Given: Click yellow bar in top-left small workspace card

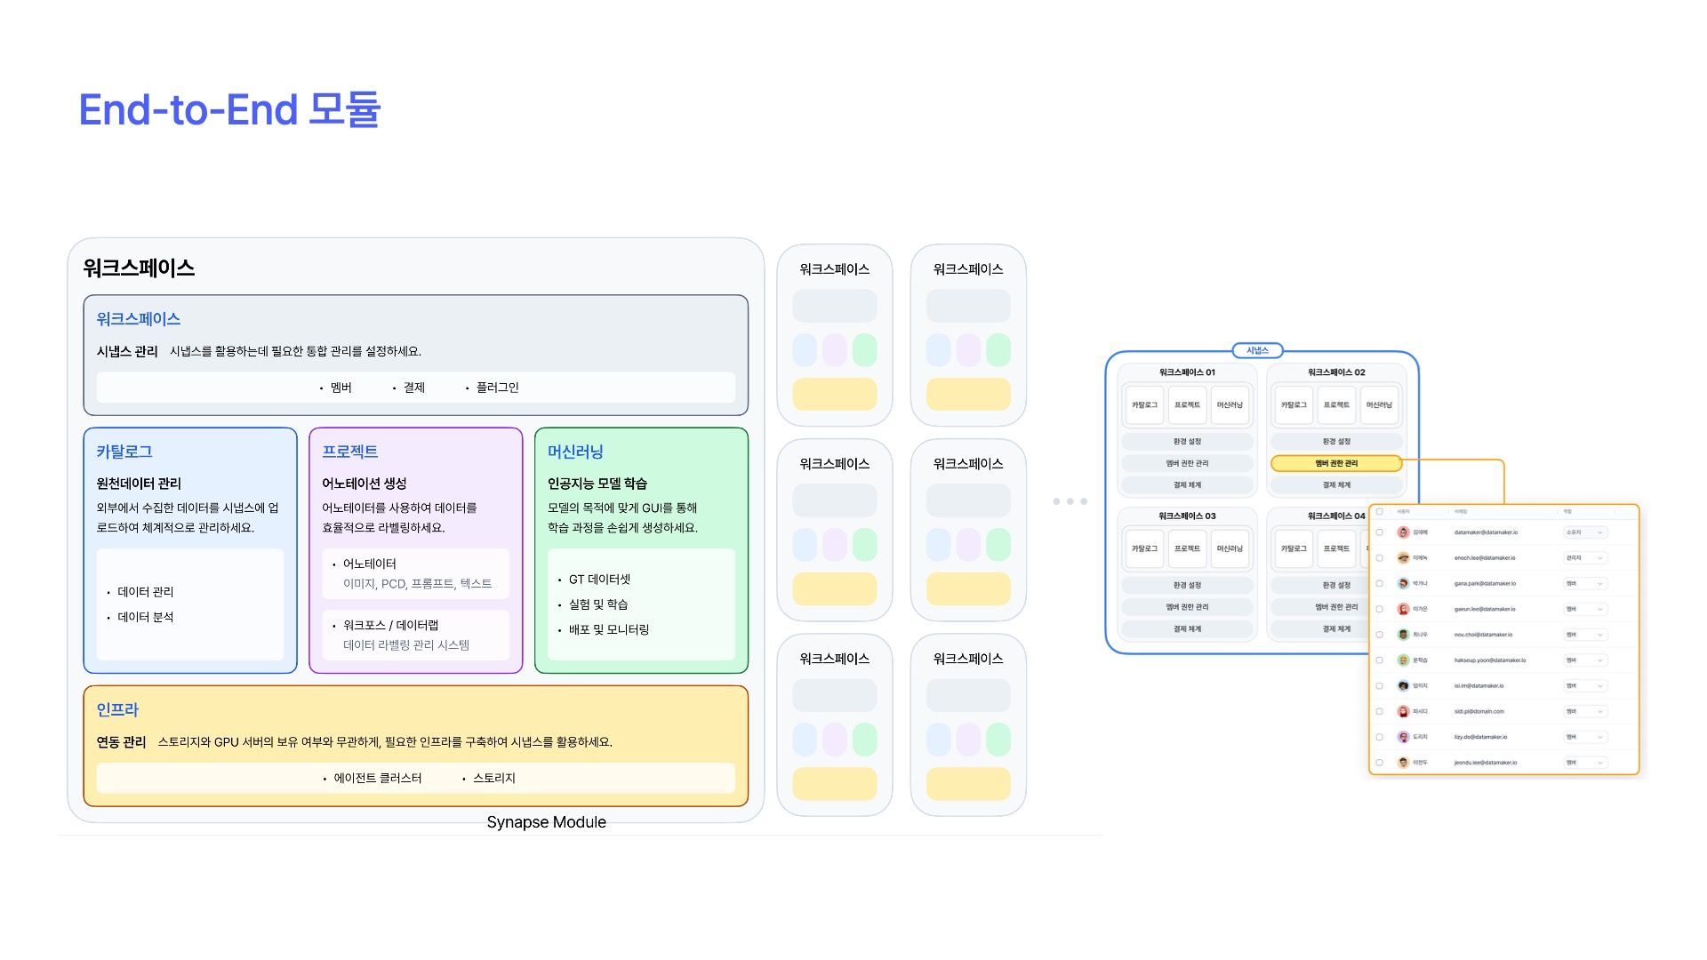Looking at the screenshot, I should coord(834,394).
